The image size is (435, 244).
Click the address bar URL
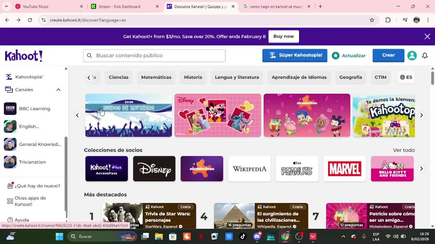(88, 20)
